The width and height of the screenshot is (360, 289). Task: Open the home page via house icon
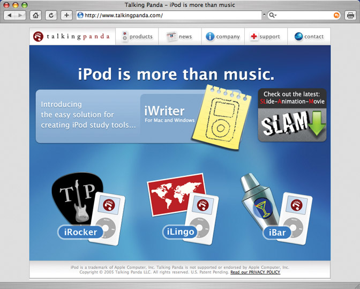click(x=35, y=16)
